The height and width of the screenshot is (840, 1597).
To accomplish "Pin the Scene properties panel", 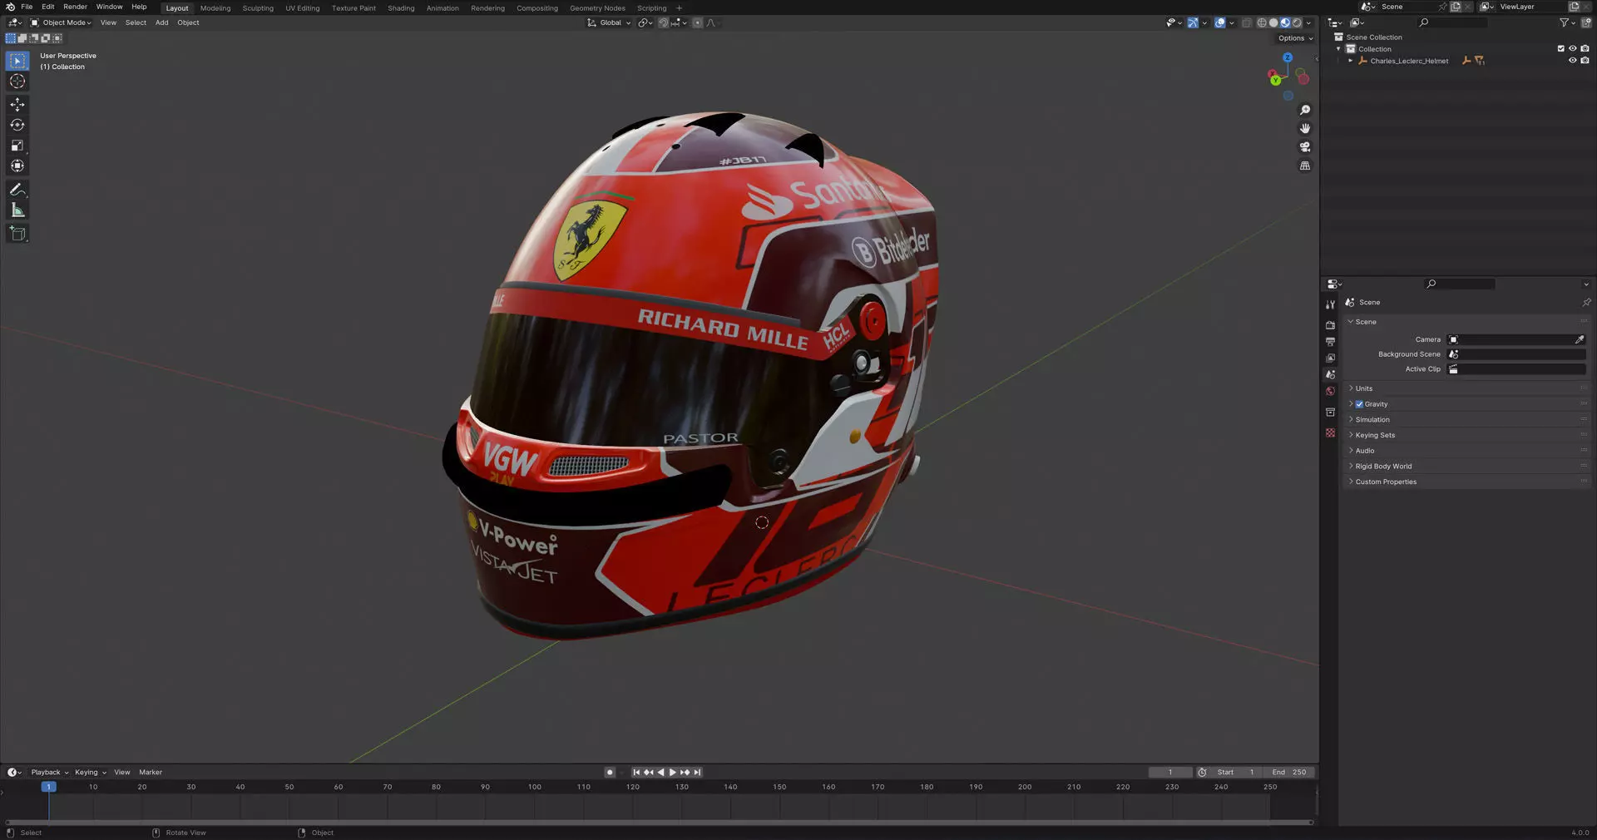I will point(1585,302).
